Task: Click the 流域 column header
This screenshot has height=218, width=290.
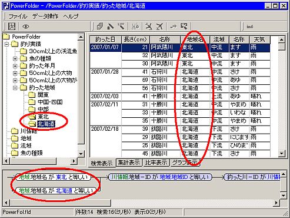Action: [x=219, y=39]
